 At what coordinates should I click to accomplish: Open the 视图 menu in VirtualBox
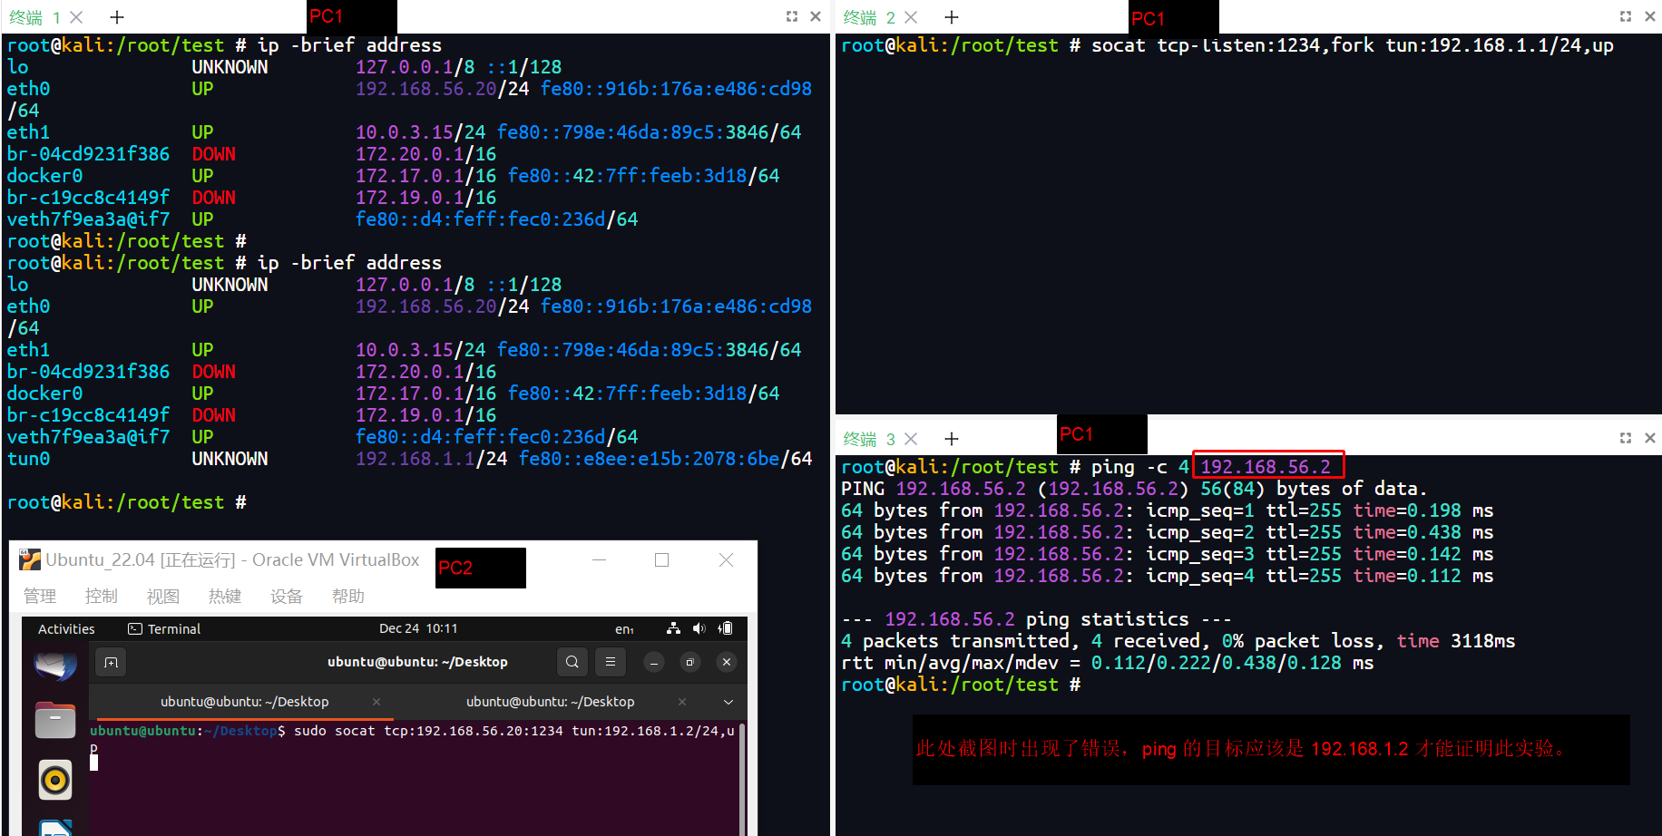[x=163, y=597]
